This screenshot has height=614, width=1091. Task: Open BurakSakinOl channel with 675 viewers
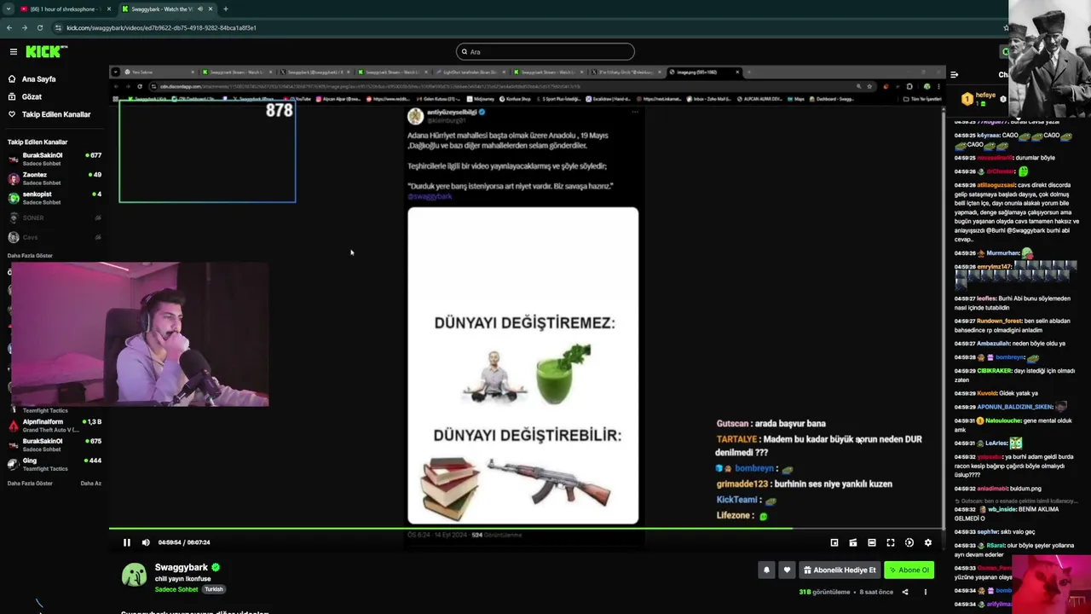pos(55,444)
